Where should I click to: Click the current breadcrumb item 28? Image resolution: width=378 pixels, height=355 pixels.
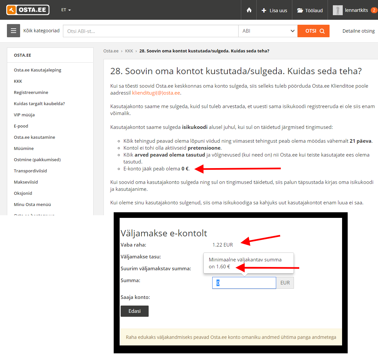point(204,51)
